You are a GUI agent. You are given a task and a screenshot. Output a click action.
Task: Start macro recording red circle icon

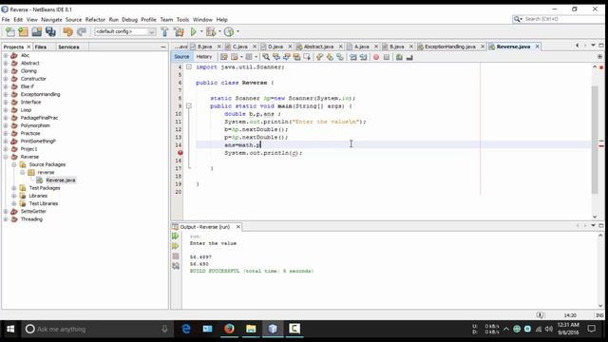click(376, 57)
